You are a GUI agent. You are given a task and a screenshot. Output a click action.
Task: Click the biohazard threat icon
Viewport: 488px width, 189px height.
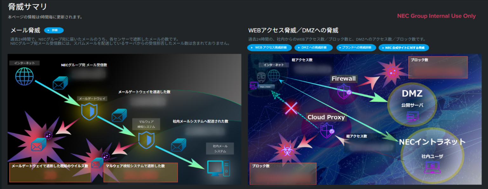tap(287, 150)
